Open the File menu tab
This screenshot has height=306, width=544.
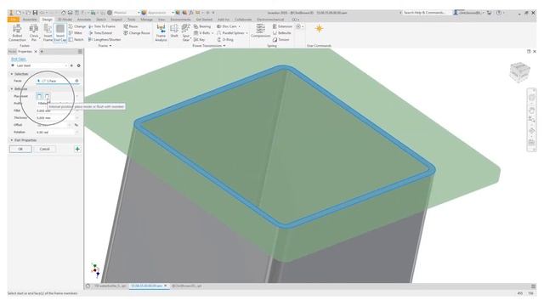(x=14, y=20)
